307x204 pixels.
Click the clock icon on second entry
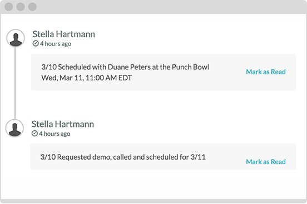point(34,134)
